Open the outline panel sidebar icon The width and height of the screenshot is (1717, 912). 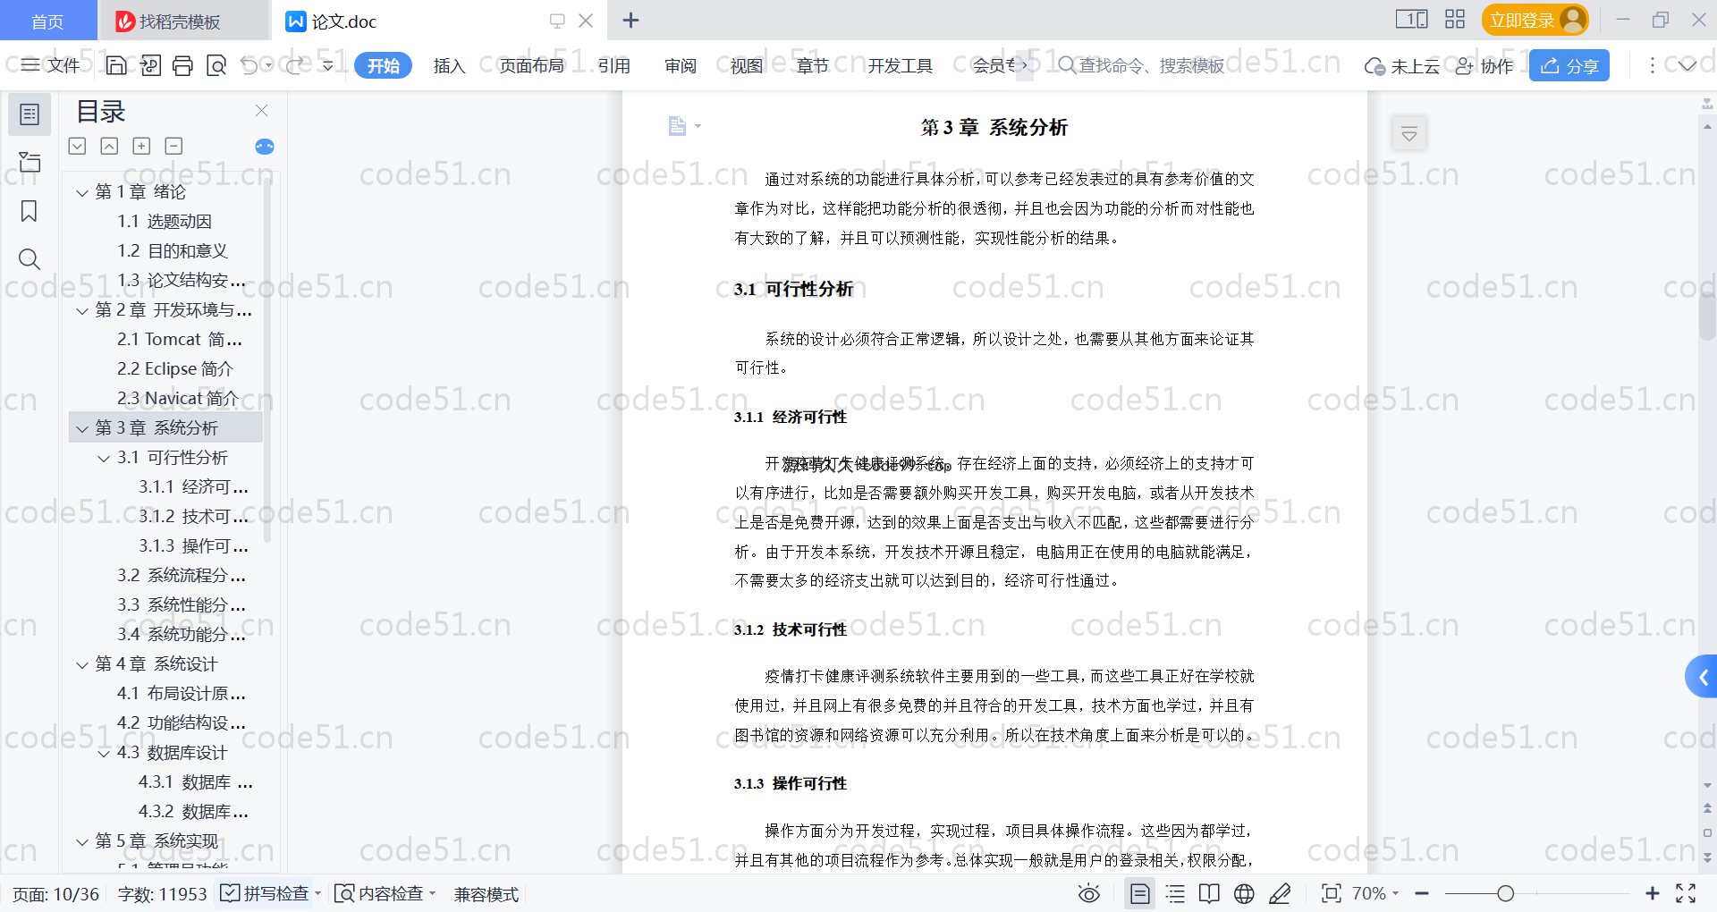(x=30, y=114)
